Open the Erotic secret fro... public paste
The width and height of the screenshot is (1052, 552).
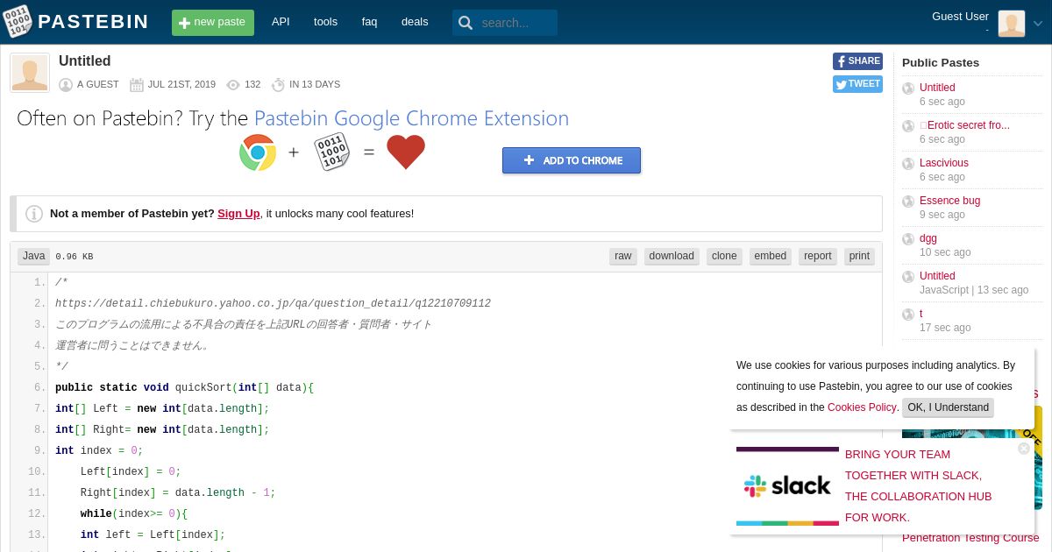[964, 125]
